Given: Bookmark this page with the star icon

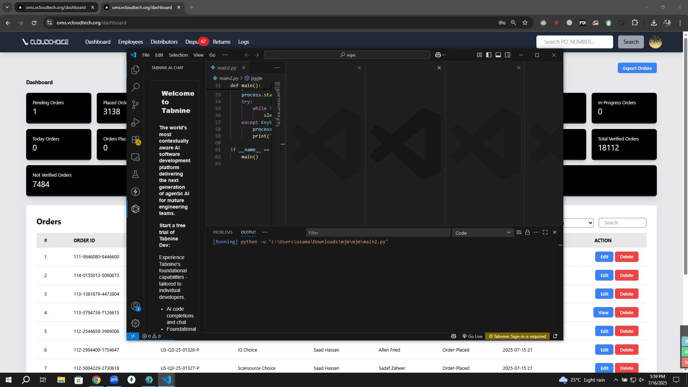Looking at the screenshot, I should 525,23.
